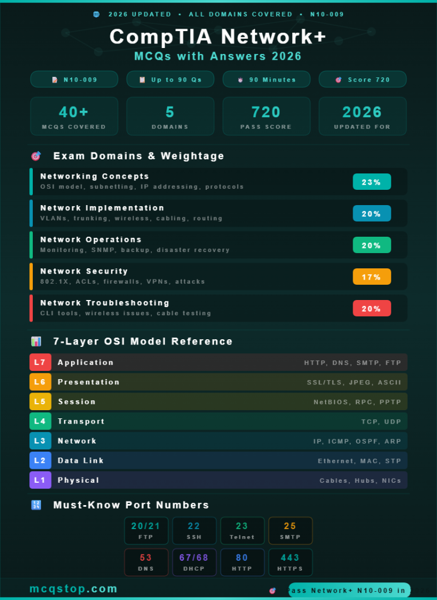Select the L2 layer badge
Screen dimensions: 437x600
[40, 461]
